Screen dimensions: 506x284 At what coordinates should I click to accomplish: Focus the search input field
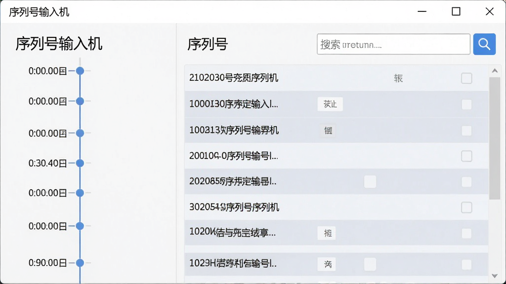point(393,44)
